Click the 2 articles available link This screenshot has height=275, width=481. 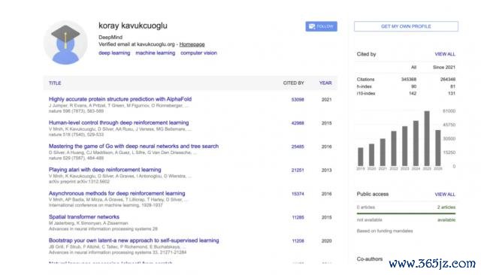click(x=446, y=207)
